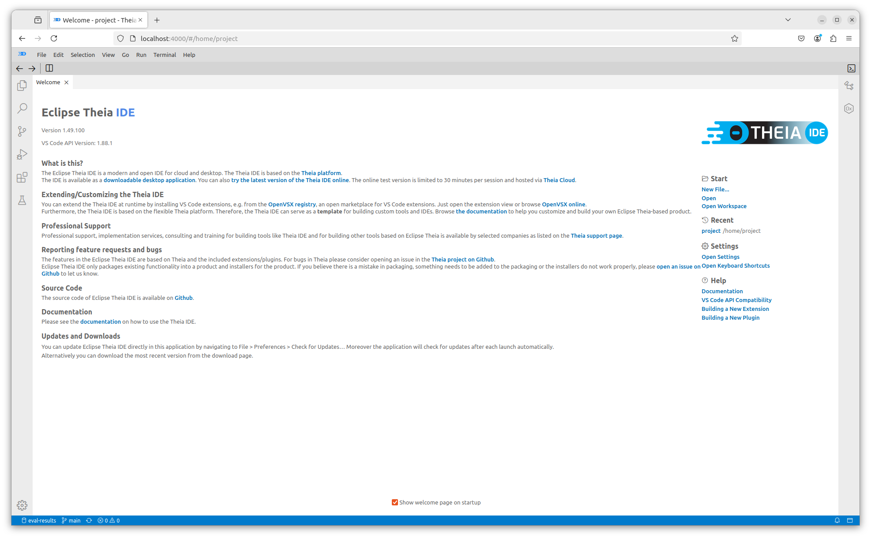Click the VS Code API Compatibility link
Screen dimensions: 871x538
pyautogui.click(x=736, y=300)
